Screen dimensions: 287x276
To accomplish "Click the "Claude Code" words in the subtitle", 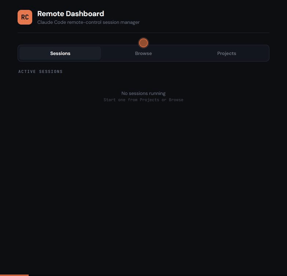I will pyautogui.click(x=52, y=22).
